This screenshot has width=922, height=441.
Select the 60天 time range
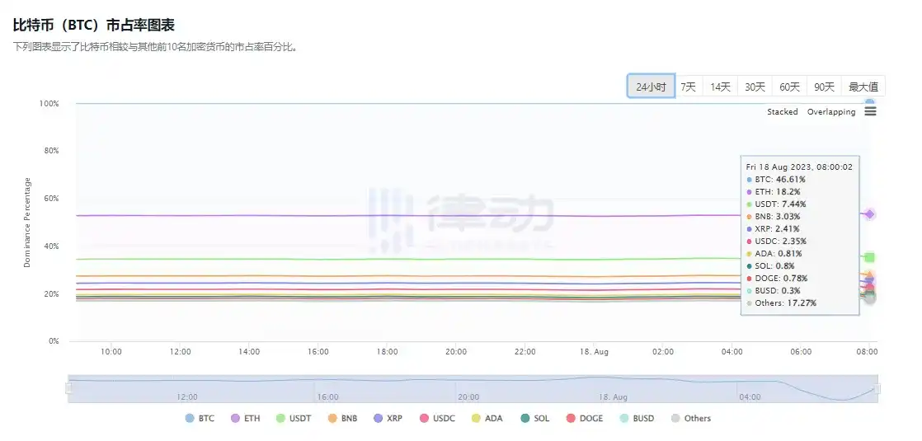coord(790,87)
